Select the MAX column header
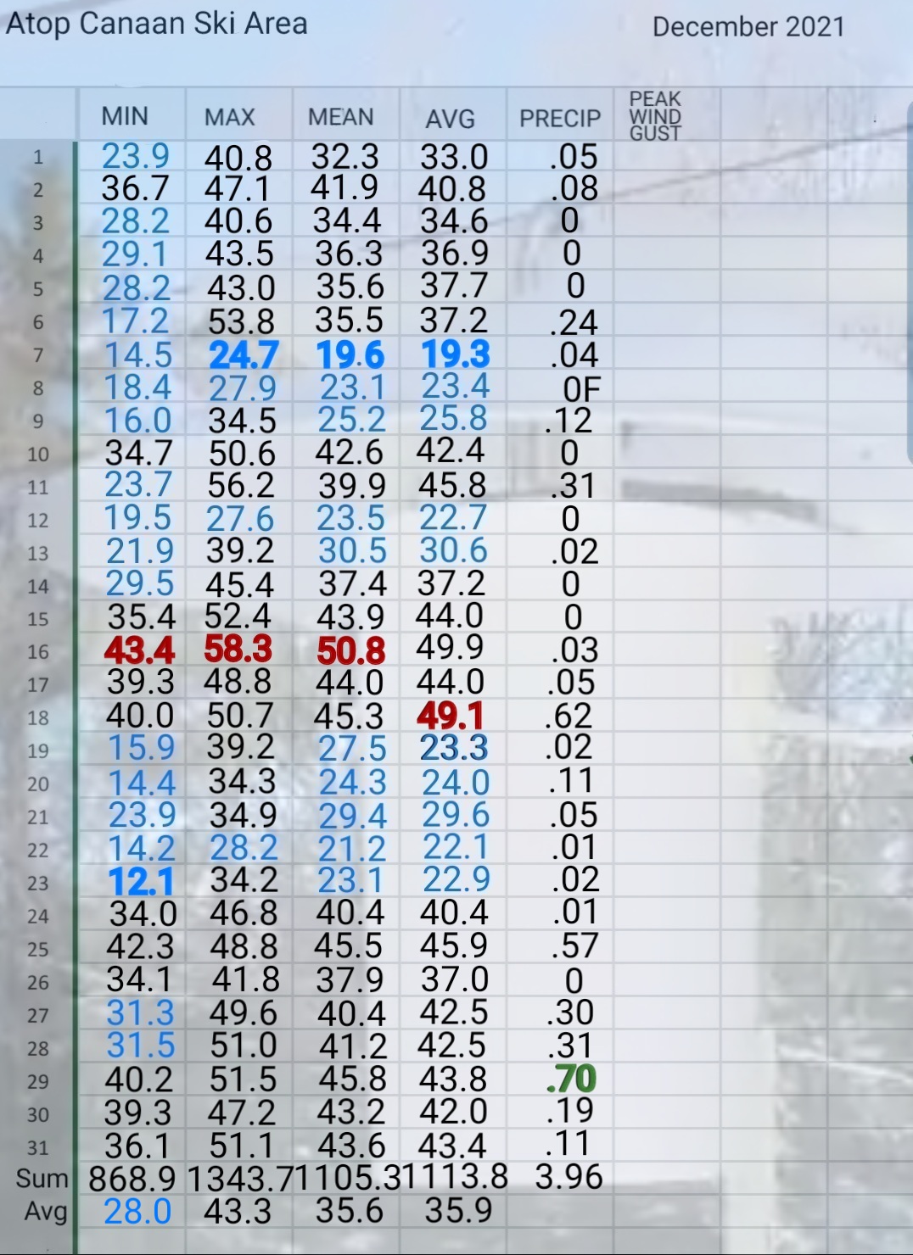 pyautogui.click(x=229, y=117)
